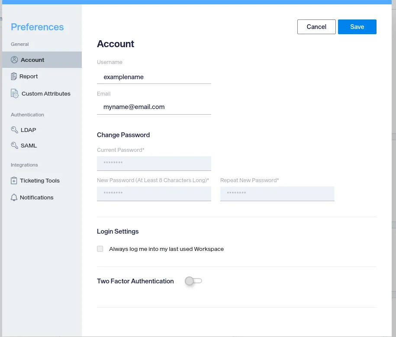Click the Account user icon in sidebar
This screenshot has height=337, width=396.
(14, 60)
